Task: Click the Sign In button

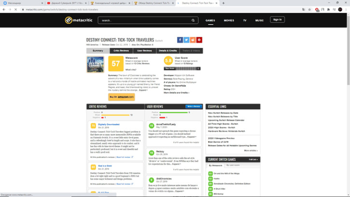Action: pos(277,20)
